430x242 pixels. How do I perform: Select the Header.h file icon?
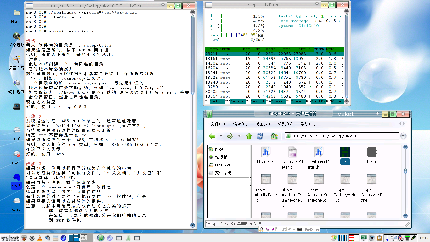pos(266,152)
